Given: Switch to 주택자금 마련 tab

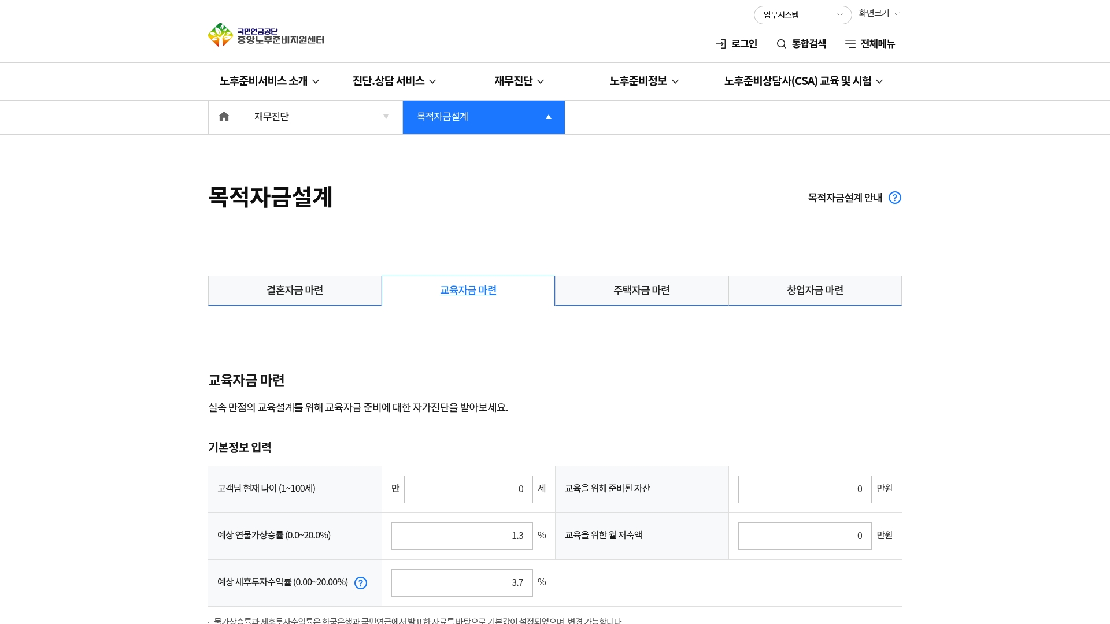Looking at the screenshot, I should [641, 290].
